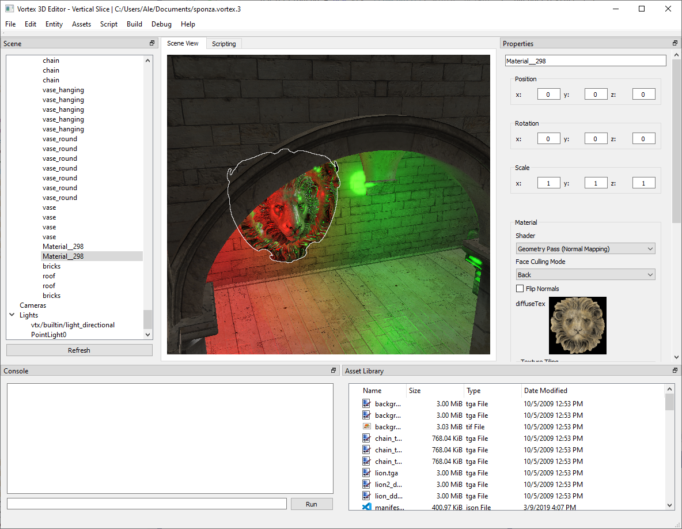This screenshot has height=529, width=682.
Task: Select PointLight0 in the scene tree
Action: (49, 335)
